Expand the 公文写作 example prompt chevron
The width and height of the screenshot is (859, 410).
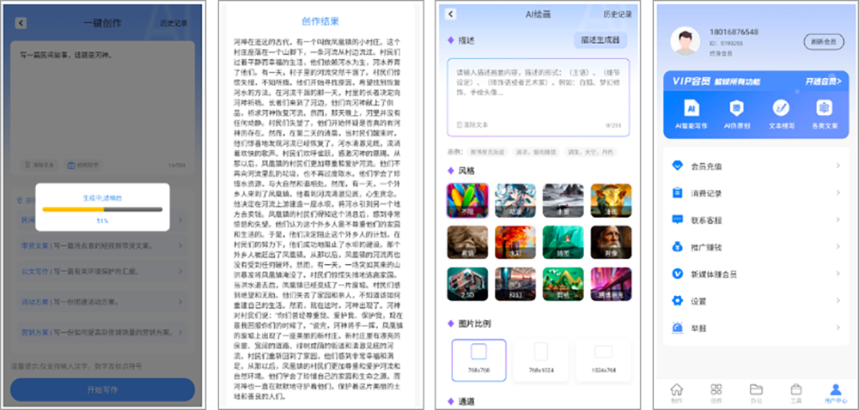tap(180, 271)
